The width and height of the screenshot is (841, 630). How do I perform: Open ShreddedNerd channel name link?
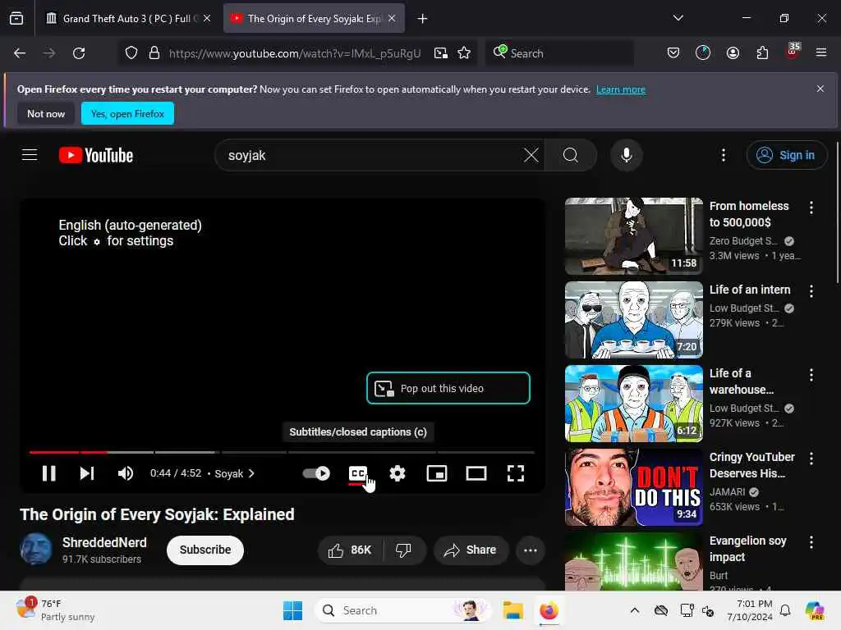[104, 543]
